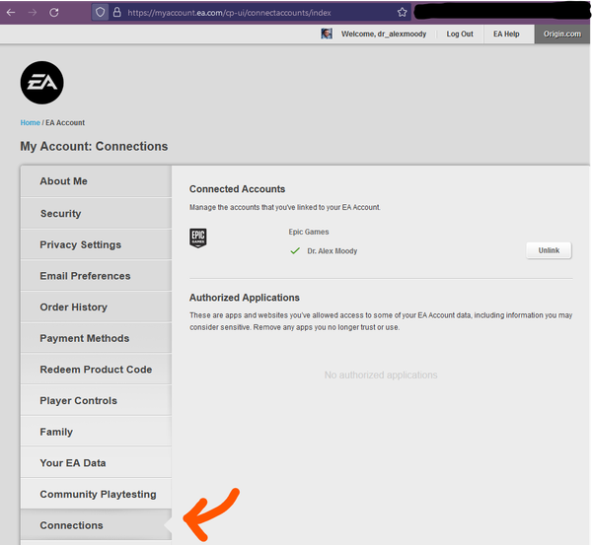Switch to Email Preferences

(96, 276)
